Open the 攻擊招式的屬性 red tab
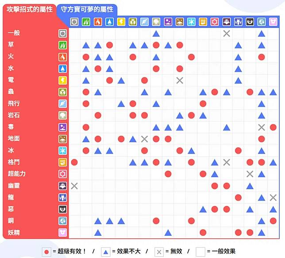Viewport: 285px width, 258px height. [30, 9]
